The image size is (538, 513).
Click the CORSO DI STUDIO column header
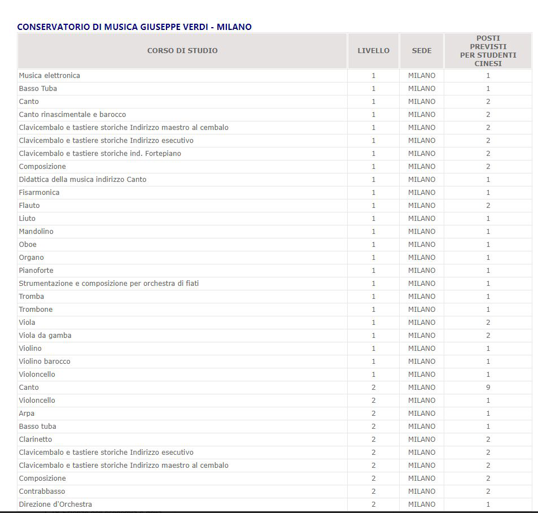(182, 51)
